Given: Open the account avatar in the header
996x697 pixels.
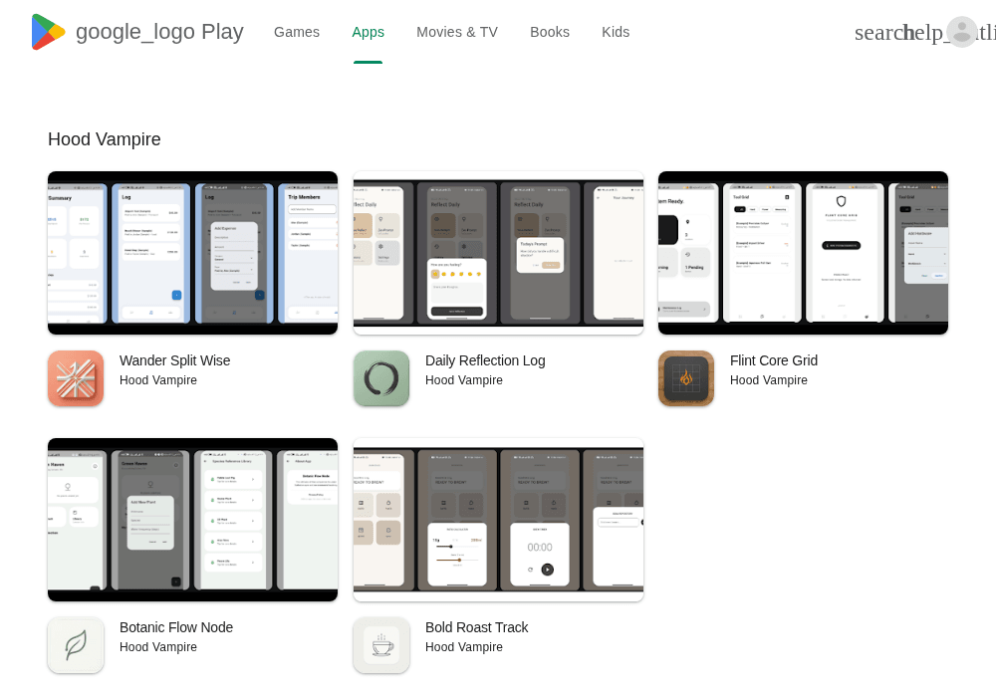Looking at the screenshot, I should point(962,32).
